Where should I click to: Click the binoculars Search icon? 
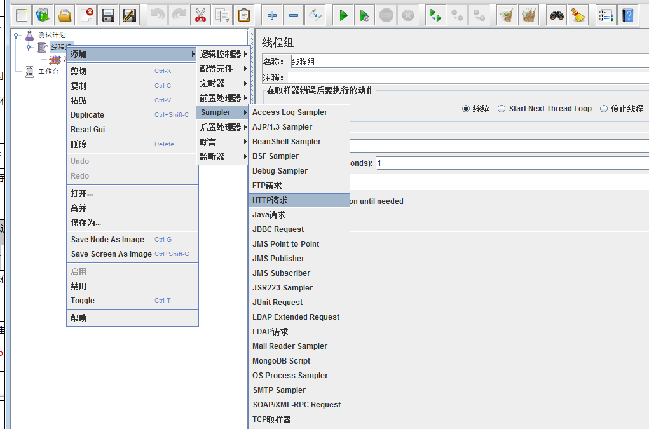click(557, 15)
